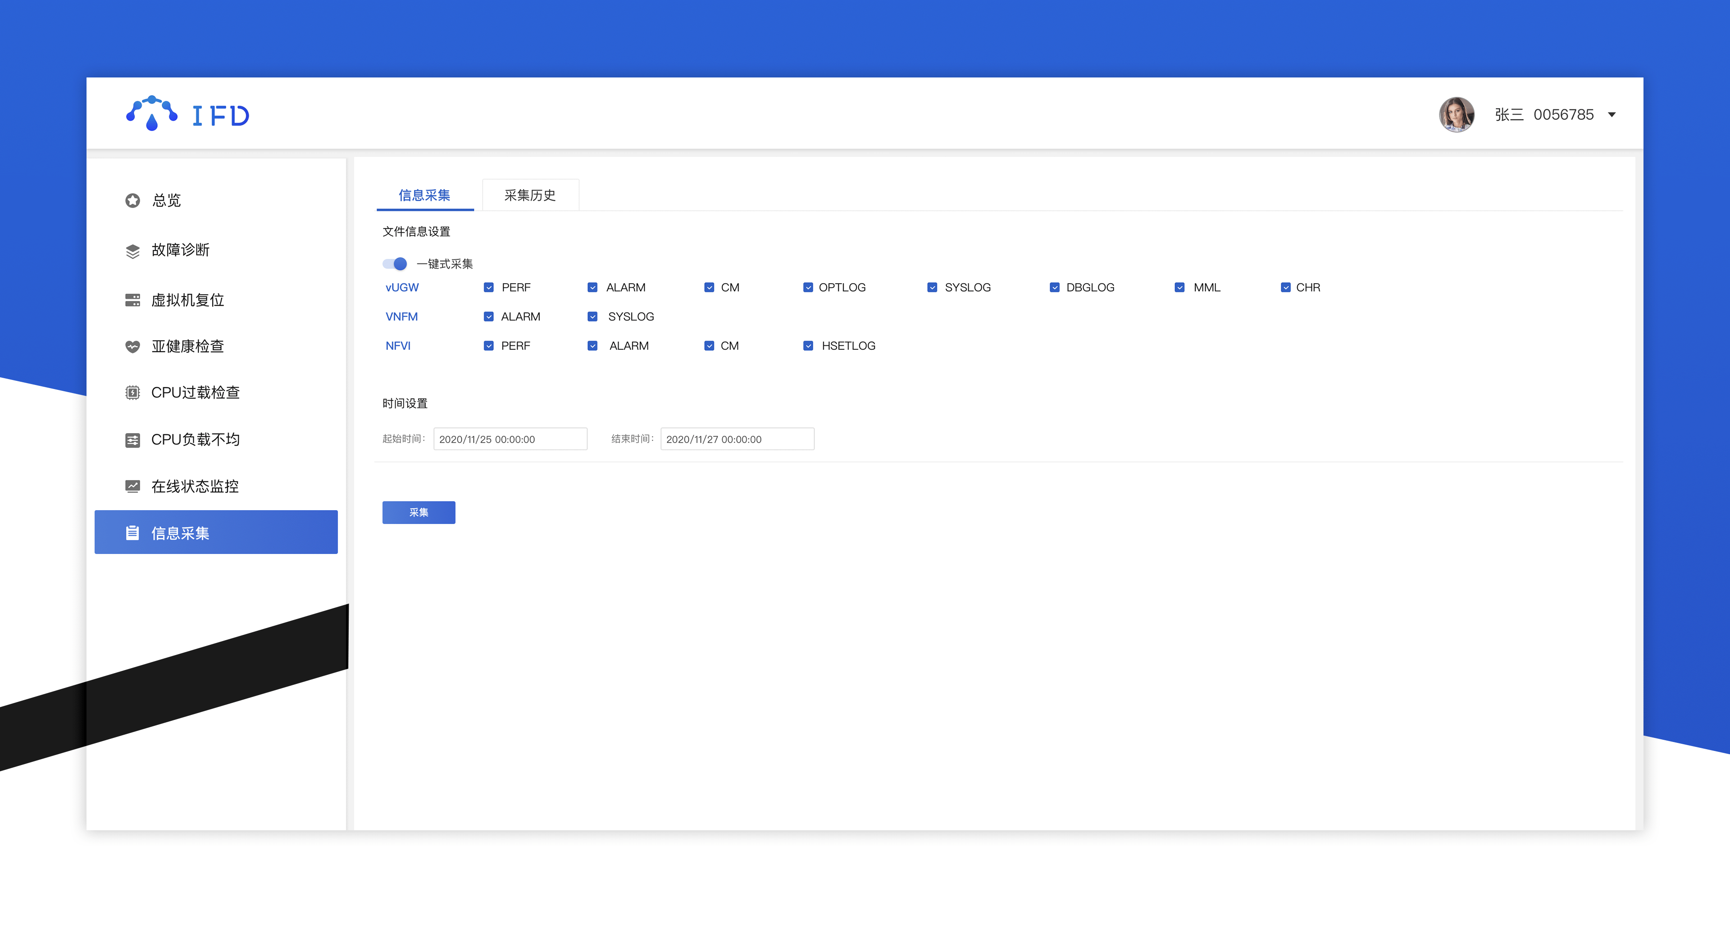Click the heart icon for 亚健康检查
Screen dimensions: 1730x932
132,346
